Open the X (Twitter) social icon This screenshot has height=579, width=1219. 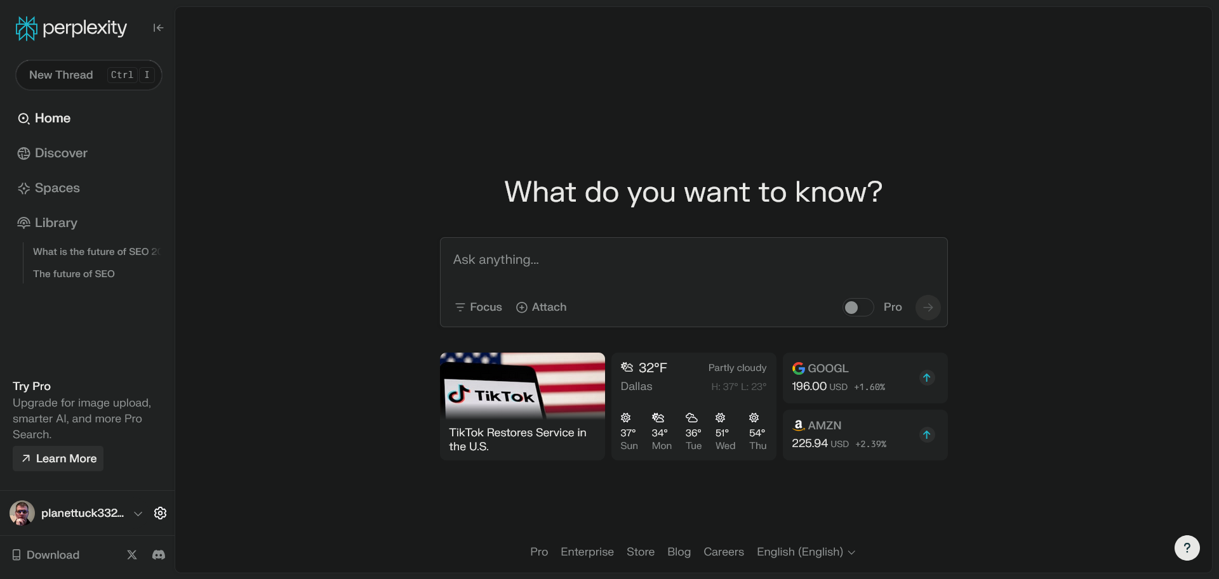132,555
